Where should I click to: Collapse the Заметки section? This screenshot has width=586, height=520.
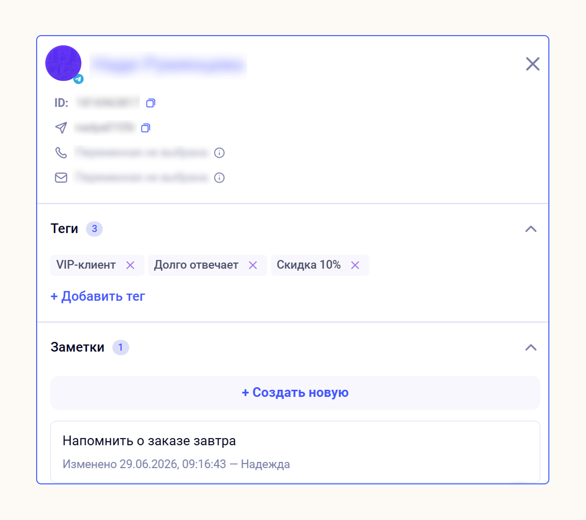pyautogui.click(x=531, y=348)
